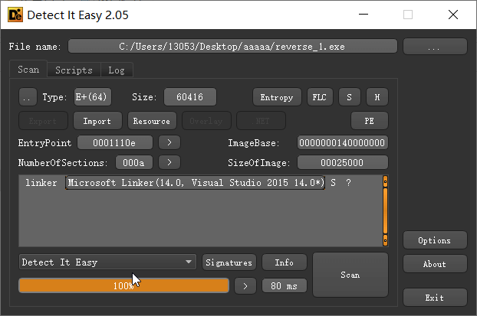Click the 100% progress bar
477x316 pixels.
[x=123, y=285]
